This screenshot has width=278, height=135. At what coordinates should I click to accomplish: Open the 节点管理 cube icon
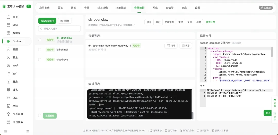coord(8,114)
